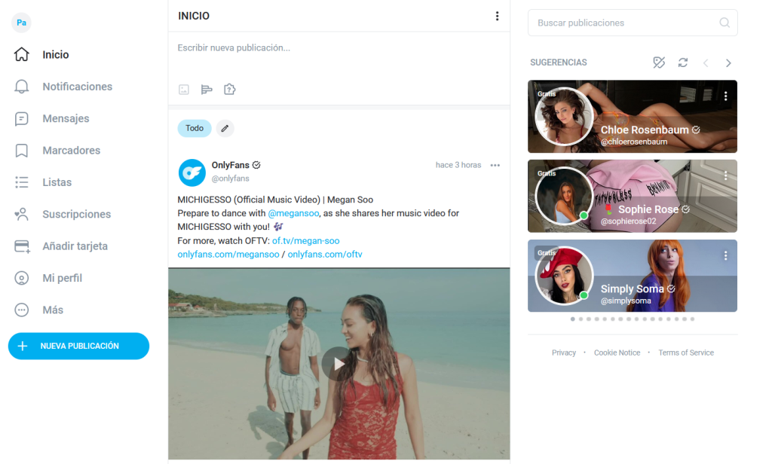772x464 pixels.
Task: Edit feed filters with the pencil icon
Action: click(225, 128)
